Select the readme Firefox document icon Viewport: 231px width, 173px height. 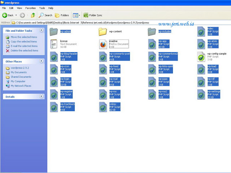coord(103,44)
